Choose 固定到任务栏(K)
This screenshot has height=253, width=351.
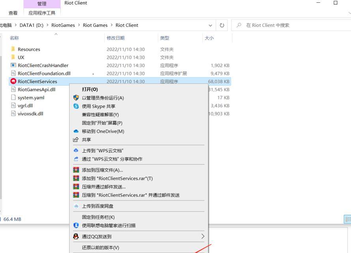(x=98, y=217)
